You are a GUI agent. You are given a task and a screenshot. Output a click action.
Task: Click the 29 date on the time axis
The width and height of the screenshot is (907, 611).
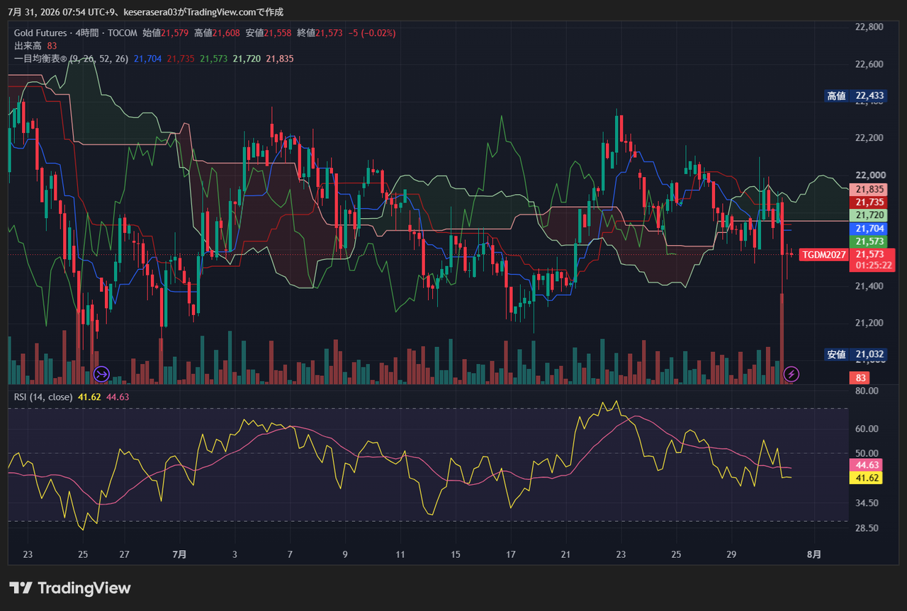click(731, 554)
